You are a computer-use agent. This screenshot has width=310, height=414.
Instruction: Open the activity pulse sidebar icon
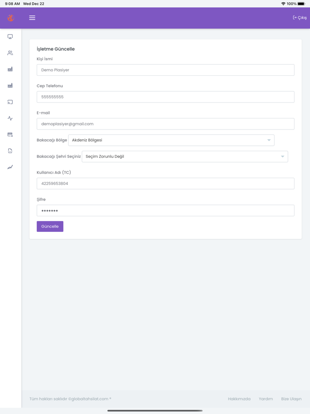(x=10, y=118)
